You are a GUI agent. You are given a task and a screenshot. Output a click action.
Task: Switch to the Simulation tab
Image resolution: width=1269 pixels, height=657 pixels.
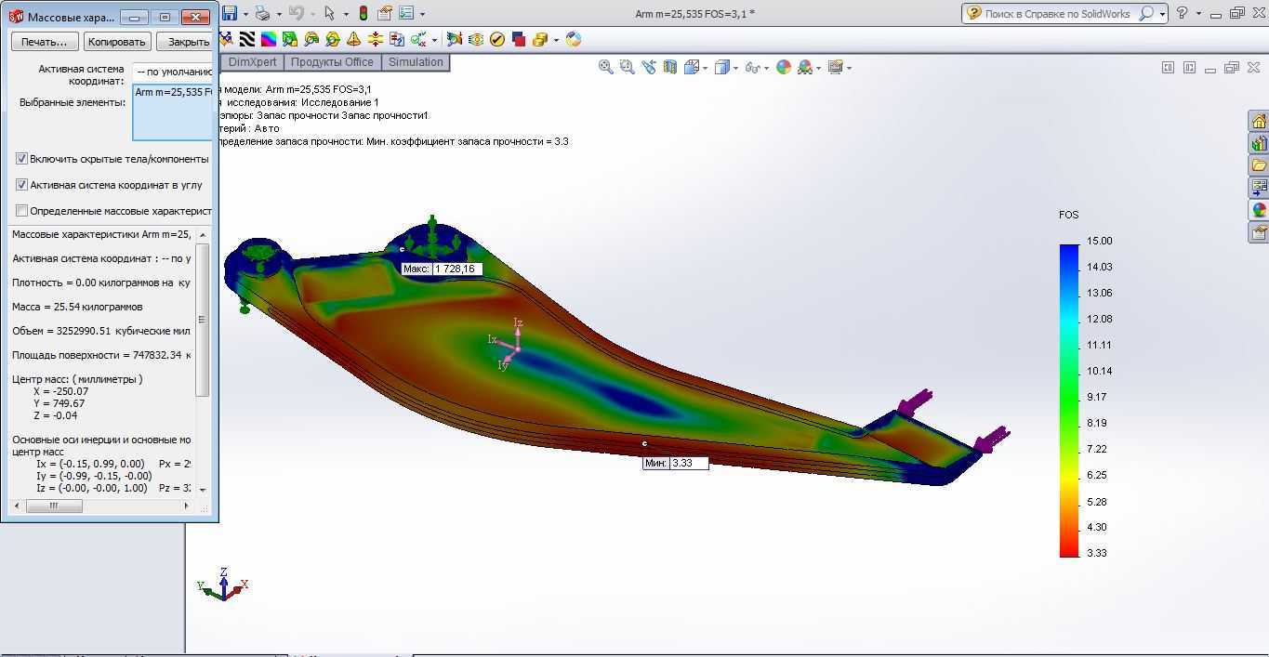point(416,62)
